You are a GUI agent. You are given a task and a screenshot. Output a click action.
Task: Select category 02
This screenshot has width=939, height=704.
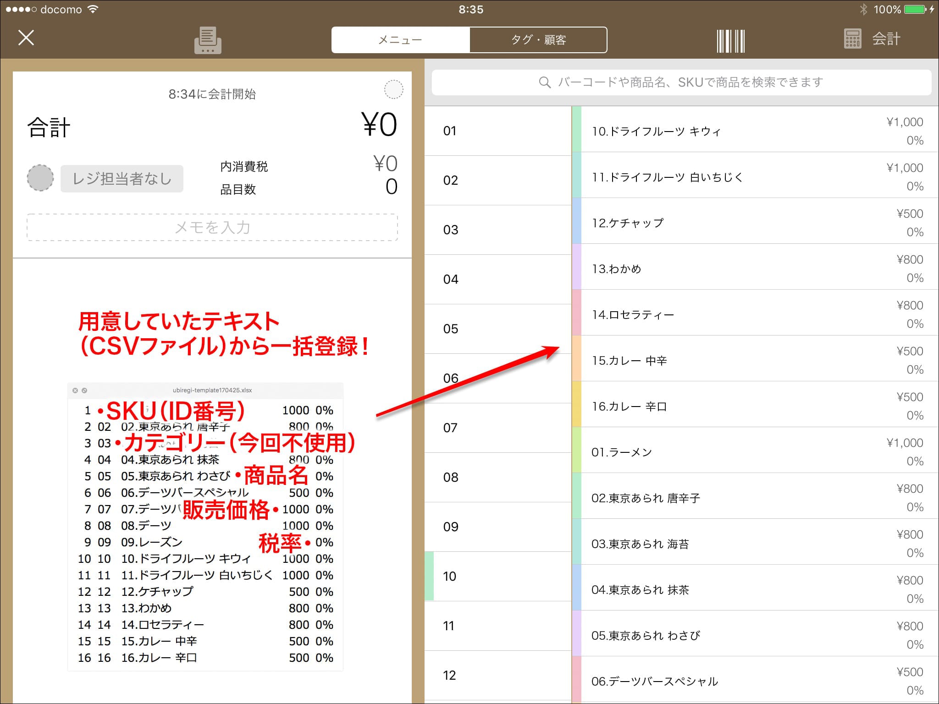pos(498,181)
